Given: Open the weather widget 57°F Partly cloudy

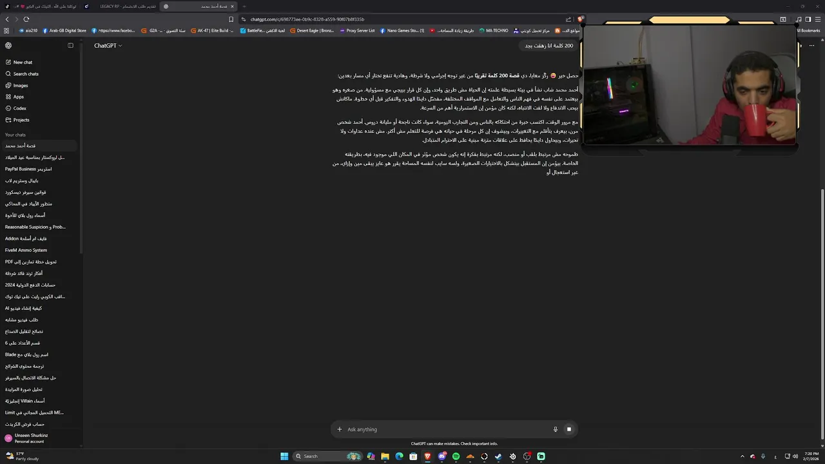Looking at the screenshot, I should click(22, 456).
